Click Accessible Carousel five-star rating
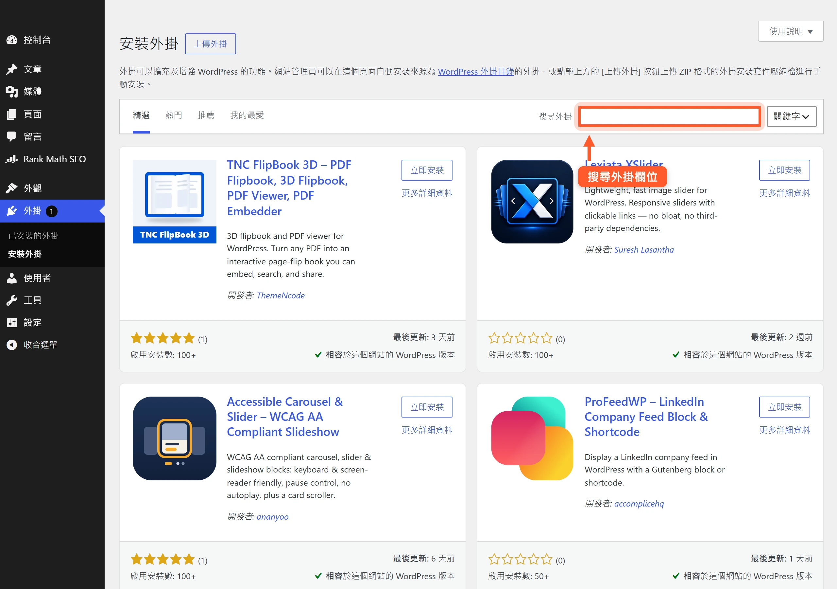 click(162, 560)
